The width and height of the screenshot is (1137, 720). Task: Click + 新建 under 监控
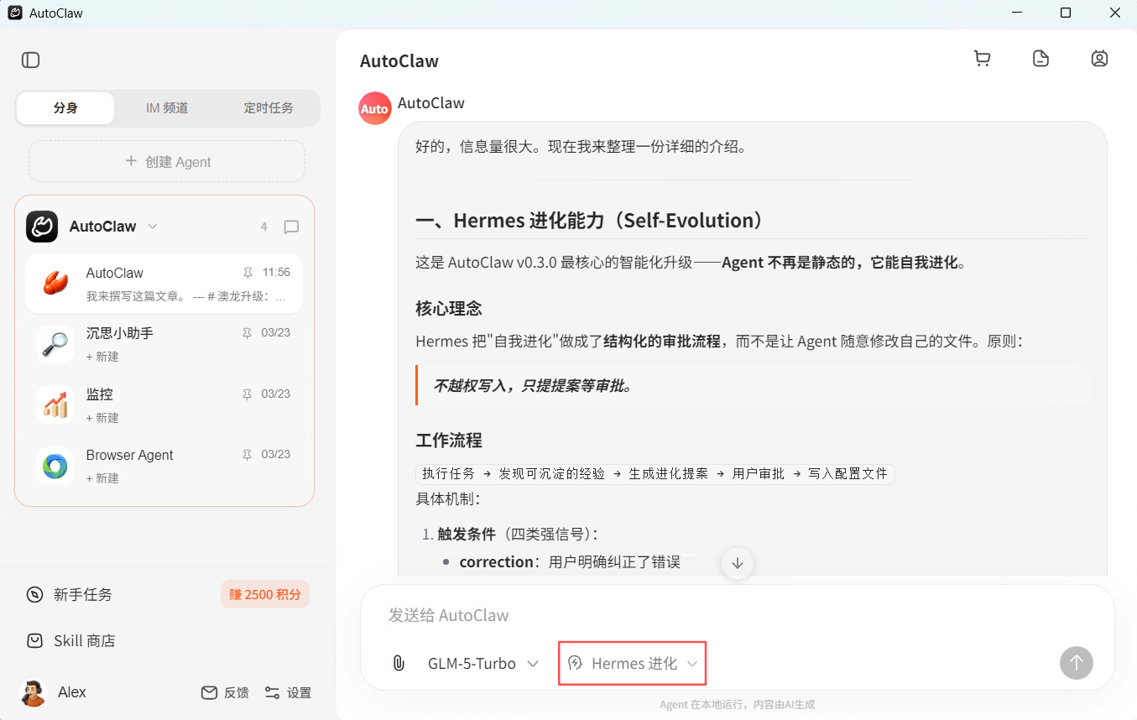102,418
